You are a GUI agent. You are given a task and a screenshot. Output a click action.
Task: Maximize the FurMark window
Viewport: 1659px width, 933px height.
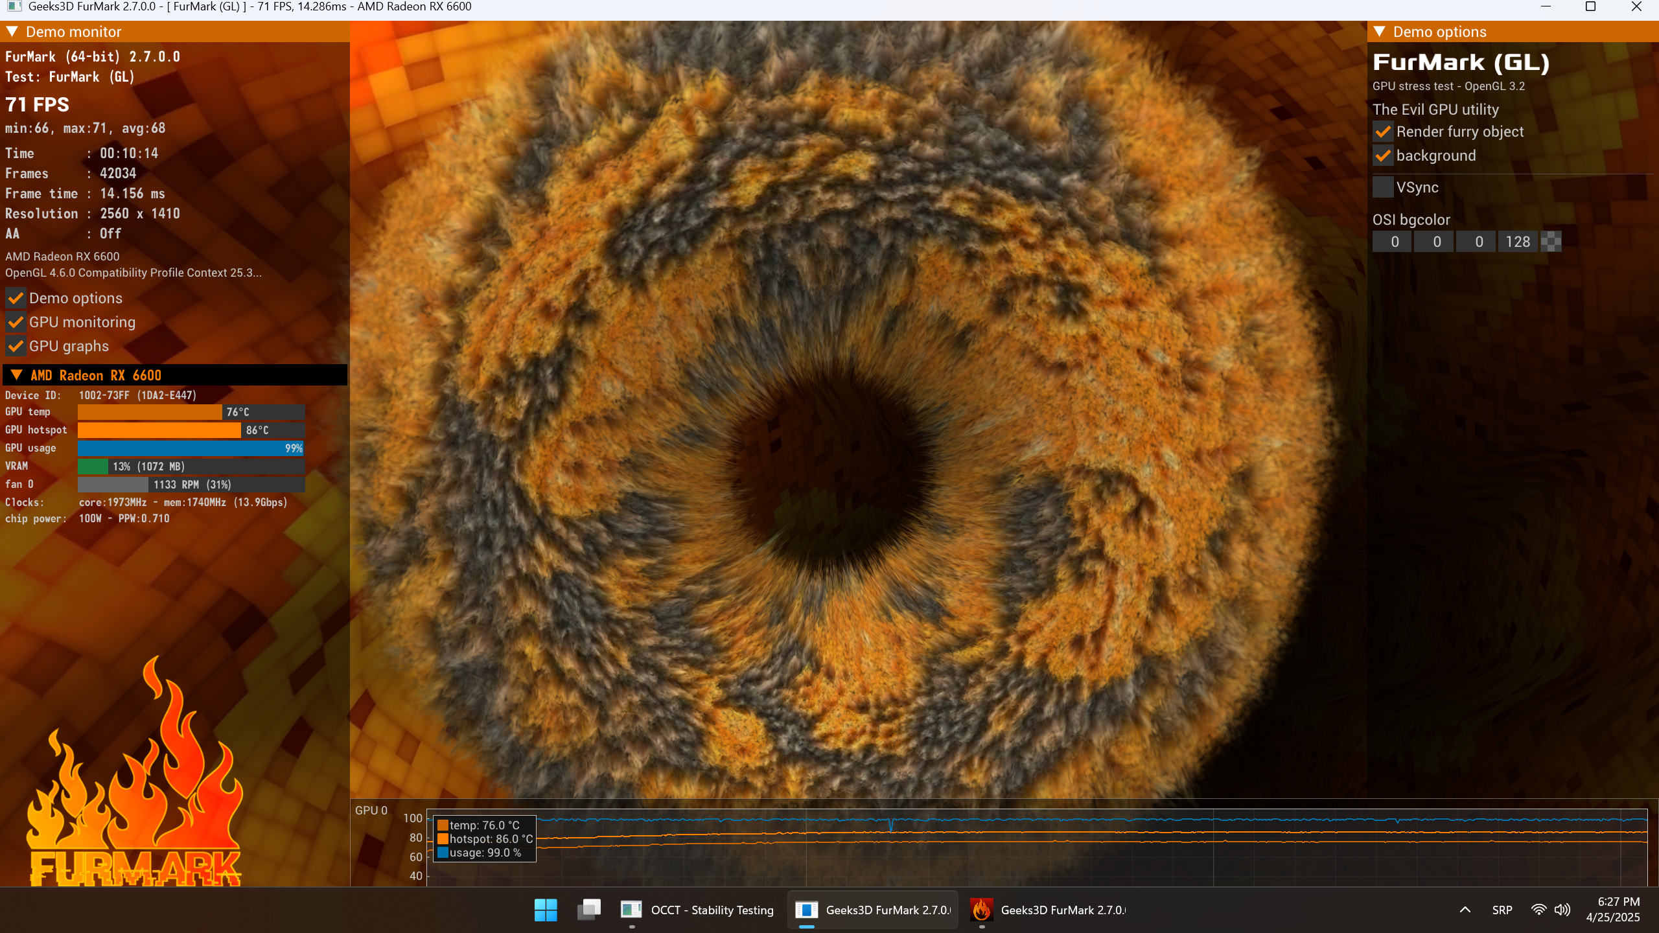pos(1590,6)
